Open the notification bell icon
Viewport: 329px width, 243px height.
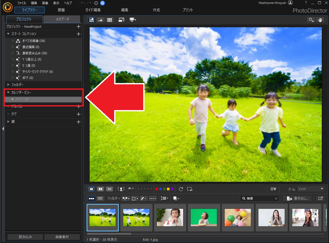(x=103, y=3)
